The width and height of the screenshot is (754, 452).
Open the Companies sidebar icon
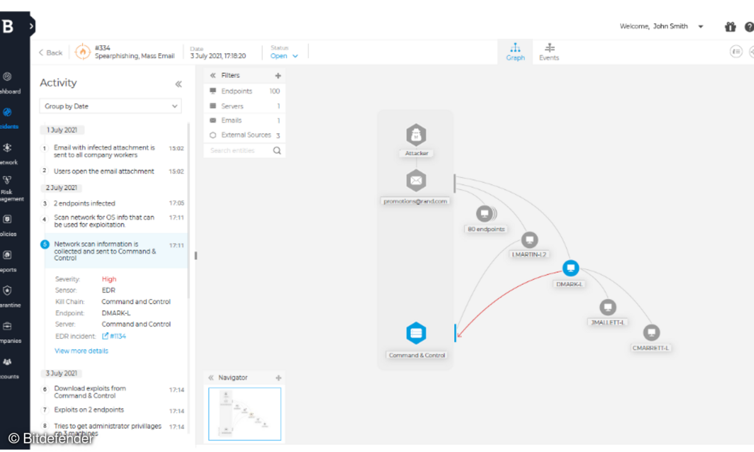[x=8, y=326]
